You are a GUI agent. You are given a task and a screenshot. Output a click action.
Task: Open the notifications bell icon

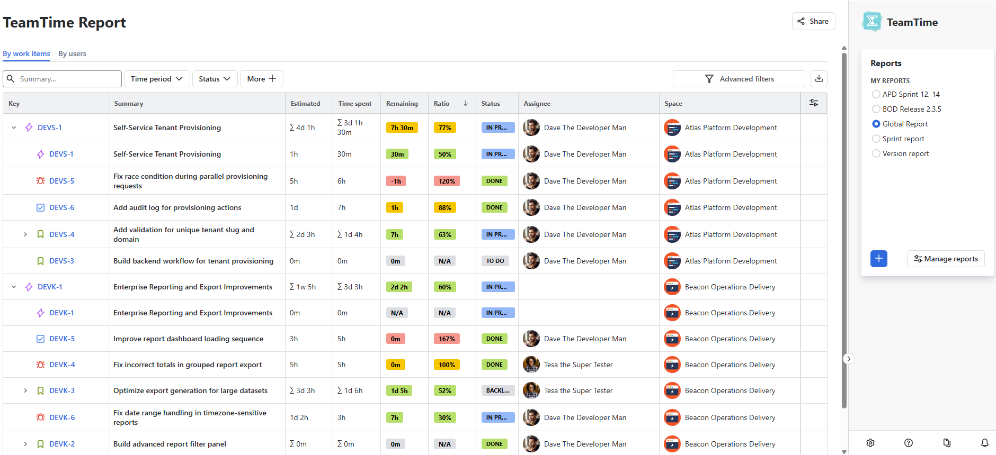pyautogui.click(x=984, y=443)
